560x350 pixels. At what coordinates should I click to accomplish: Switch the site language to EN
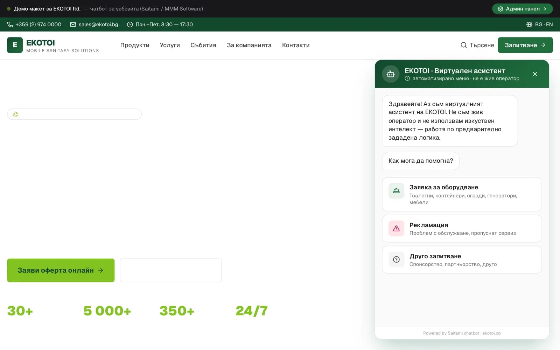click(549, 24)
